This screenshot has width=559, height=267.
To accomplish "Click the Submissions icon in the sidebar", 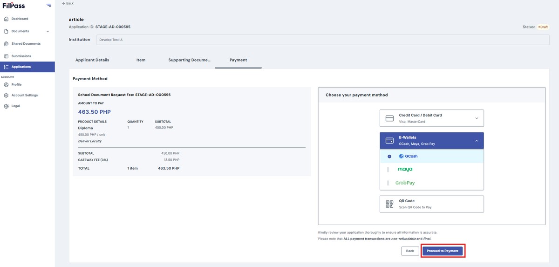I will (6, 56).
